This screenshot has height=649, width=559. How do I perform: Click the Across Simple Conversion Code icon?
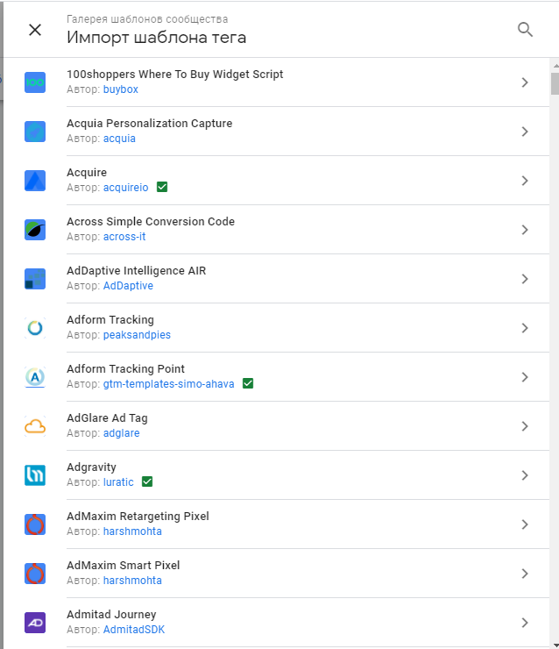(35, 230)
